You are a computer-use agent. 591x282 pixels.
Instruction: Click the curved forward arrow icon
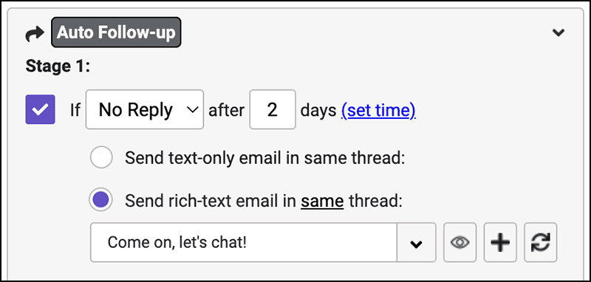(35, 33)
